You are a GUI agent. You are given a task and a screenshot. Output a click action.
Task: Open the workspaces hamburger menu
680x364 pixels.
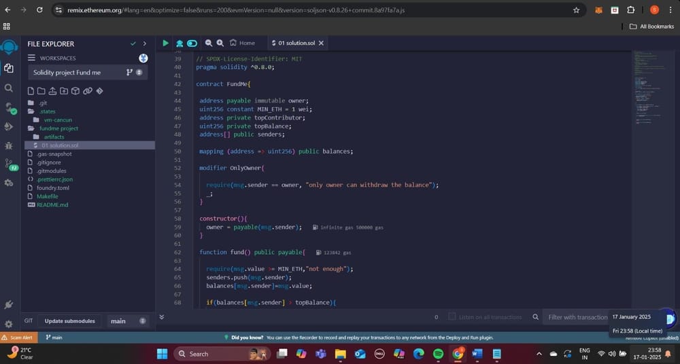pos(31,58)
